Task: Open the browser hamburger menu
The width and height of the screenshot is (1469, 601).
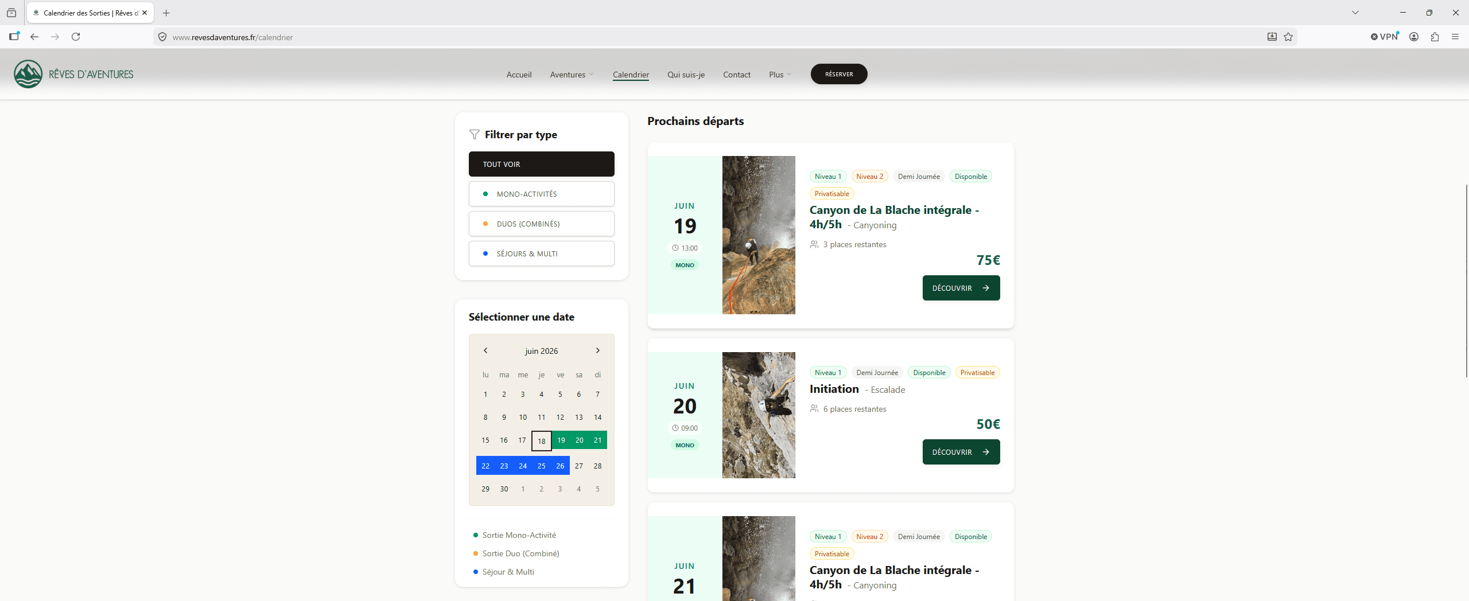Action: [1455, 37]
